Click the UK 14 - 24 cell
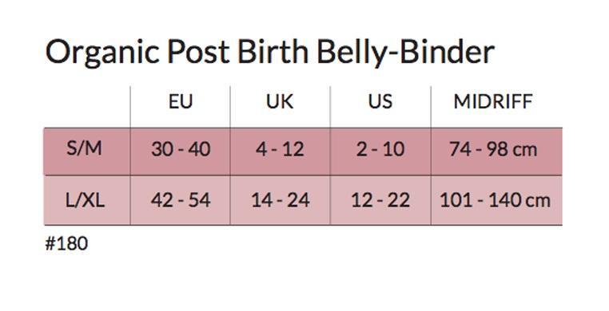 point(280,200)
